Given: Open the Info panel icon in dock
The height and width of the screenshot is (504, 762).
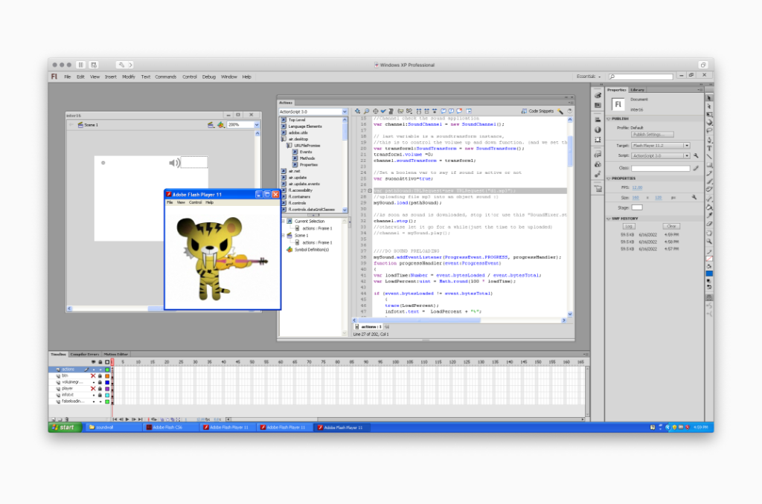Looking at the screenshot, I should point(598,129).
